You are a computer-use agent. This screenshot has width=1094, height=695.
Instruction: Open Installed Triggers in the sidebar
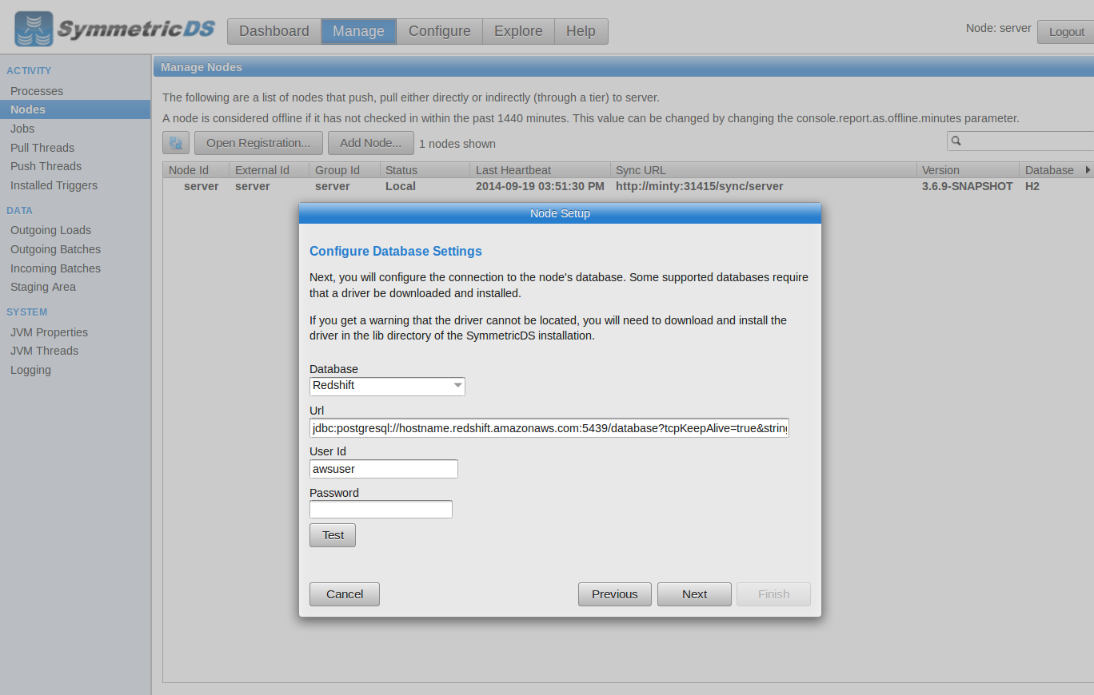pos(54,185)
